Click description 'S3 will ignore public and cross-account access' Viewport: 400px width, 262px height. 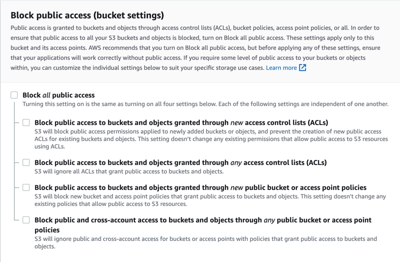206,242
